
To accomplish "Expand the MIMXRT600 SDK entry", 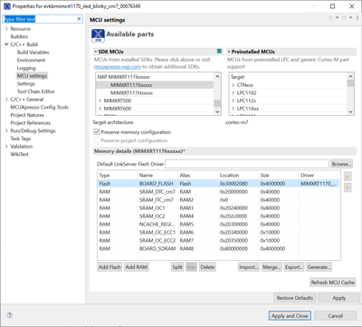I will tap(100, 109).
